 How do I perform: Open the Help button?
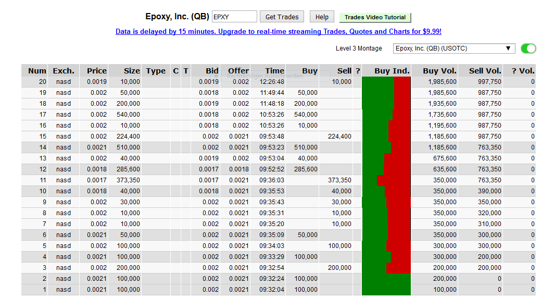322,17
